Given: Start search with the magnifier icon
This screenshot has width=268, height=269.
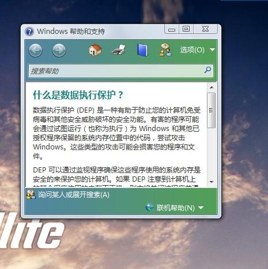Looking at the screenshot, I should click(x=207, y=70).
